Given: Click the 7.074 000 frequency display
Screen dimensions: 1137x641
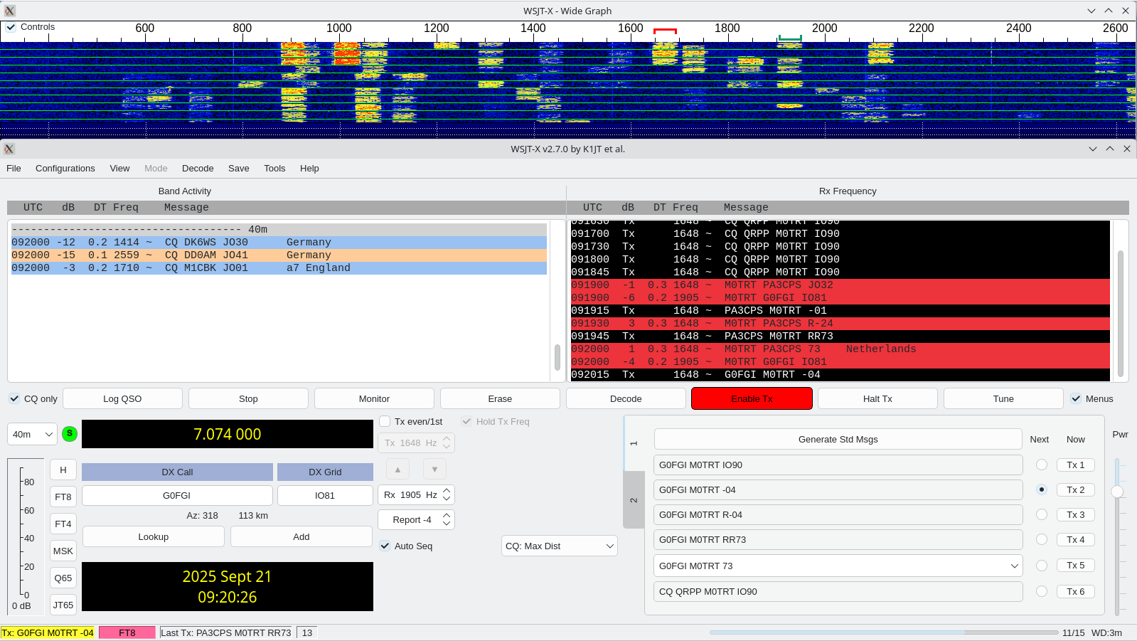Looking at the screenshot, I should pyautogui.click(x=228, y=434).
